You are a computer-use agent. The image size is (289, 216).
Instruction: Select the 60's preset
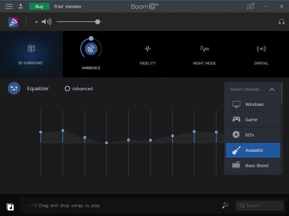[x=253, y=135]
